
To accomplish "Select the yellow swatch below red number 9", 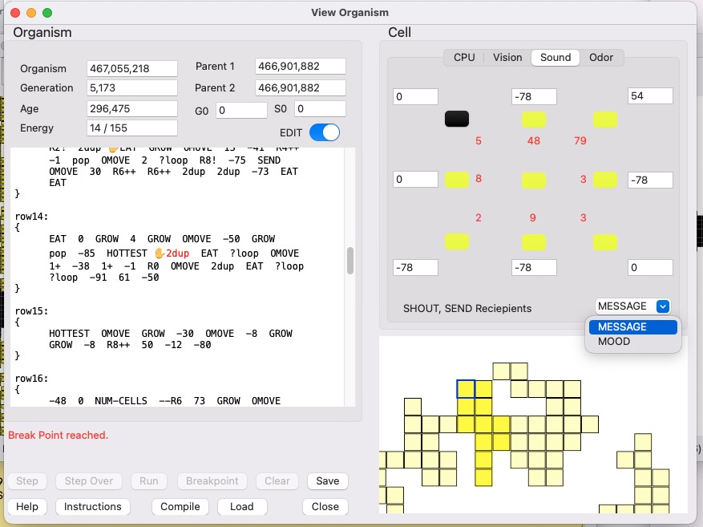I will coord(534,242).
